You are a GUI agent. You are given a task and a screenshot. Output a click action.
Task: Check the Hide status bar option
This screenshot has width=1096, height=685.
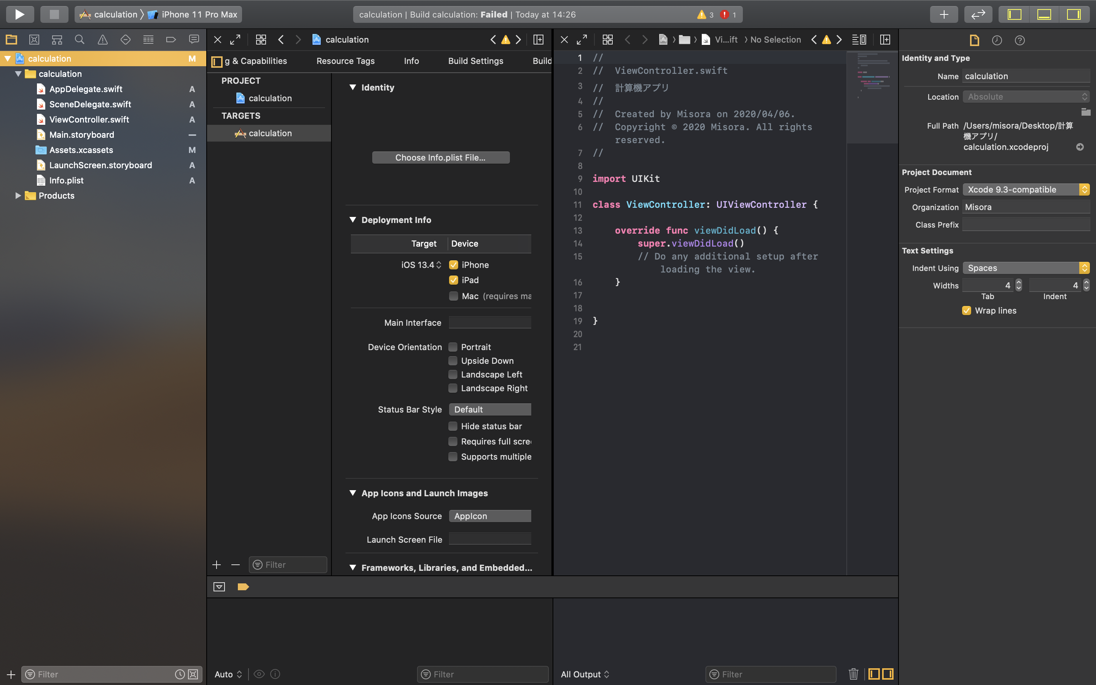(x=453, y=426)
